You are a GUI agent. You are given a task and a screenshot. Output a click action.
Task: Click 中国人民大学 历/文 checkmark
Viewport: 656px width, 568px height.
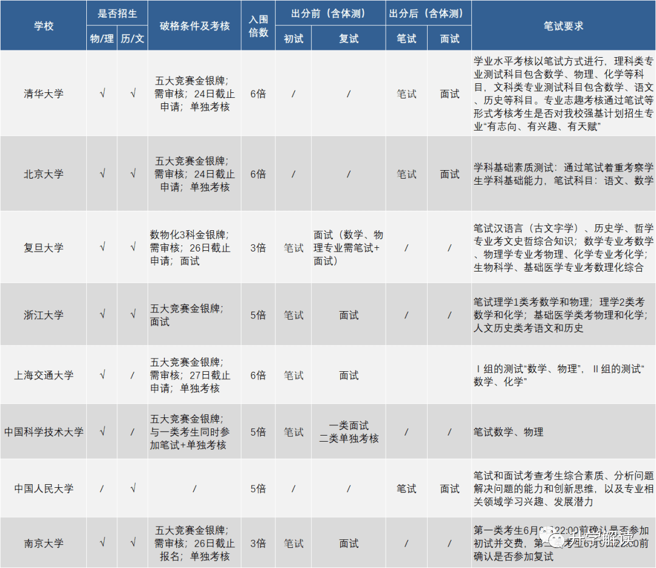tap(132, 488)
